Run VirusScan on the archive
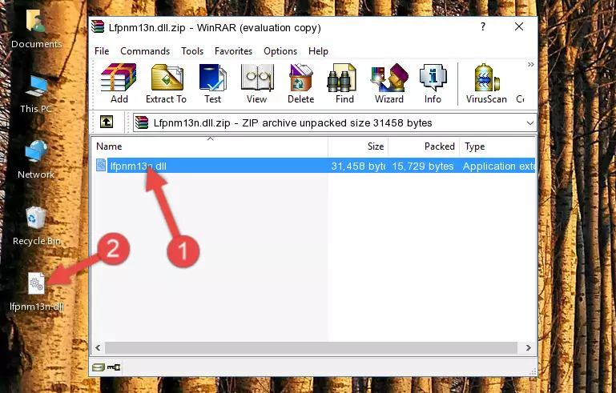The height and width of the screenshot is (393, 616). 486,83
